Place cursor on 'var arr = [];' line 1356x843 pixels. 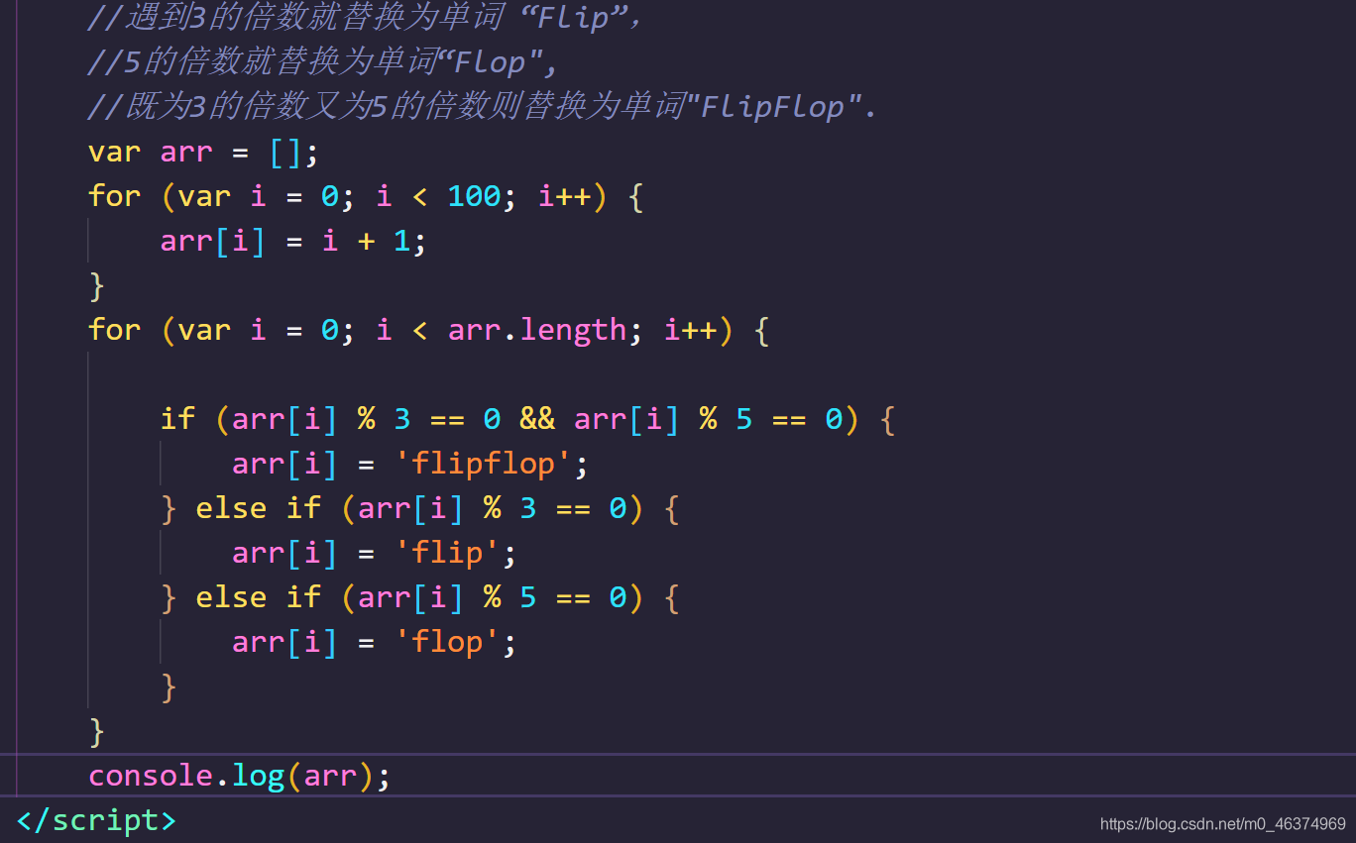tap(203, 152)
